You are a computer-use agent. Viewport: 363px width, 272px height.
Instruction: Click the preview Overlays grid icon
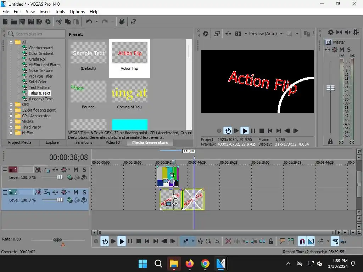(290, 34)
